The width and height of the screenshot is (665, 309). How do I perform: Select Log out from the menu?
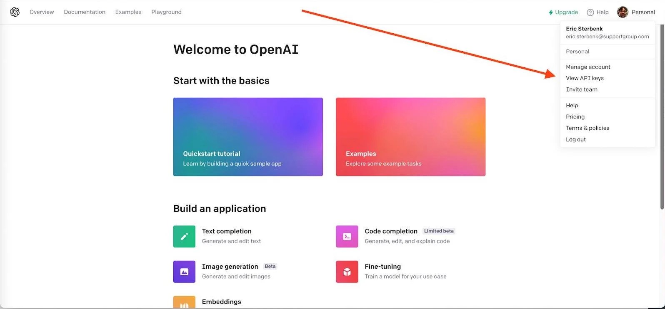coord(575,139)
